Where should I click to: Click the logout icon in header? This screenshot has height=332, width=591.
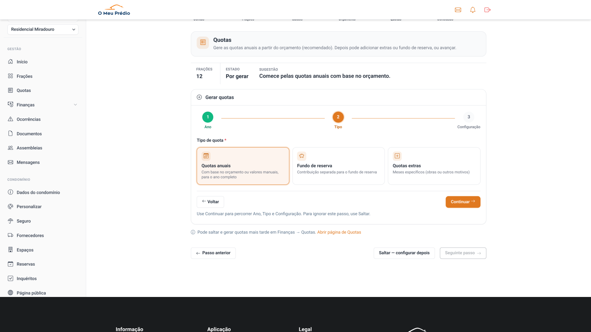click(x=488, y=10)
